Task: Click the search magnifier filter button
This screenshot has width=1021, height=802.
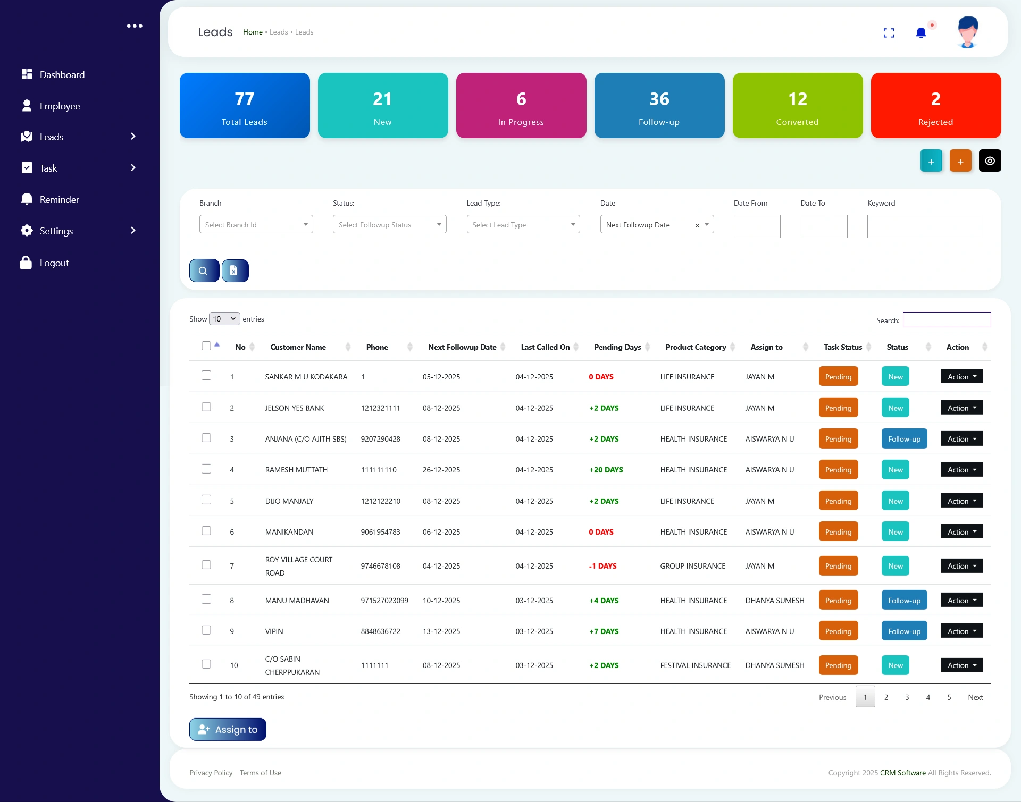Action: [204, 271]
